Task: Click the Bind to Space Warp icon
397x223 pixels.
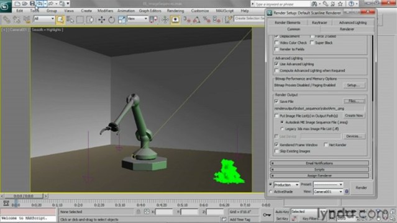Action: click(27, 19)
